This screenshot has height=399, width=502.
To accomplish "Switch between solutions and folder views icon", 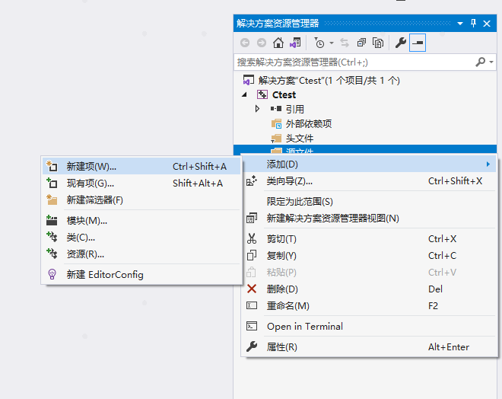I will tap(295, 43).
